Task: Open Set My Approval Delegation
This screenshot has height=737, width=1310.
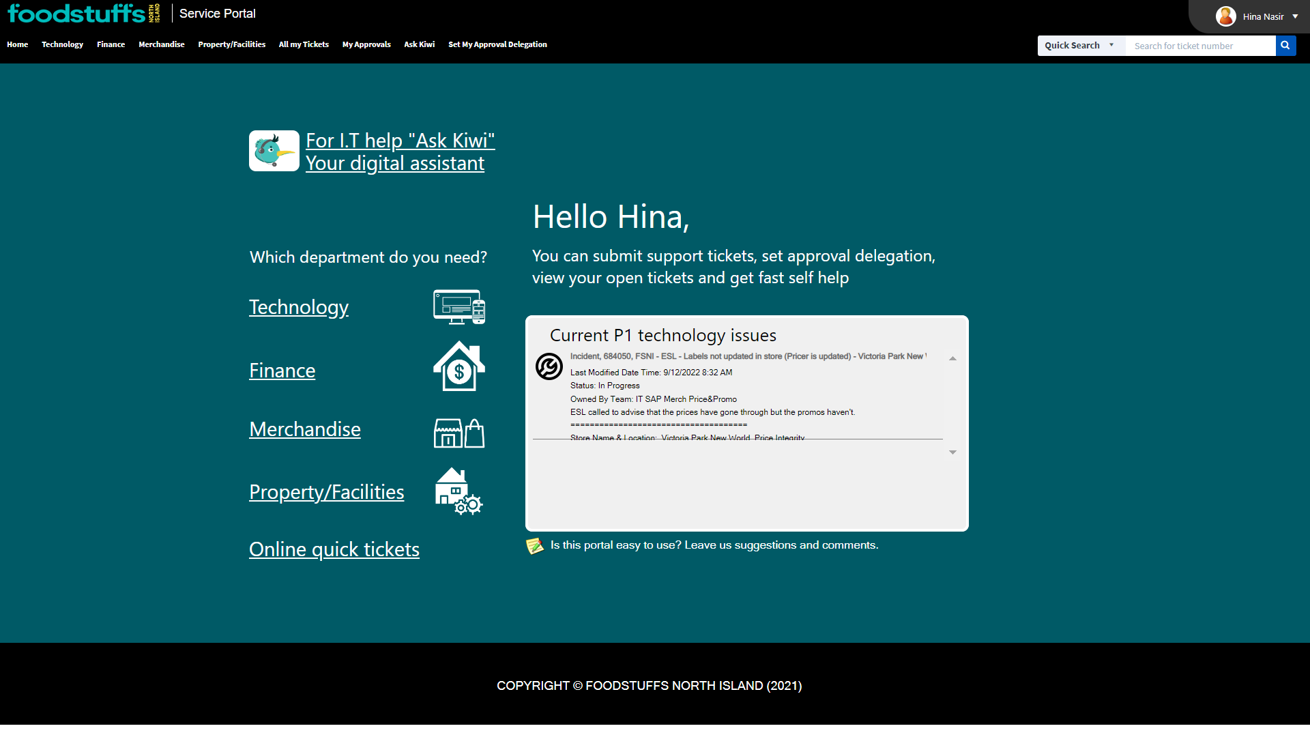Action: pyautogui.click(x=497, y=44)
